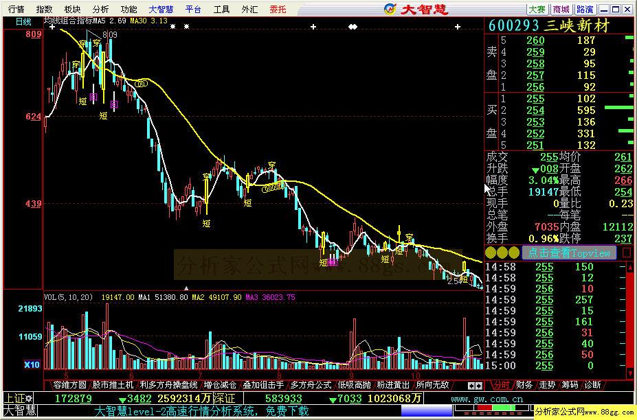The image size is (637, 420).
Task: Open the 大智慧 menu
Action: click(161, 9)
